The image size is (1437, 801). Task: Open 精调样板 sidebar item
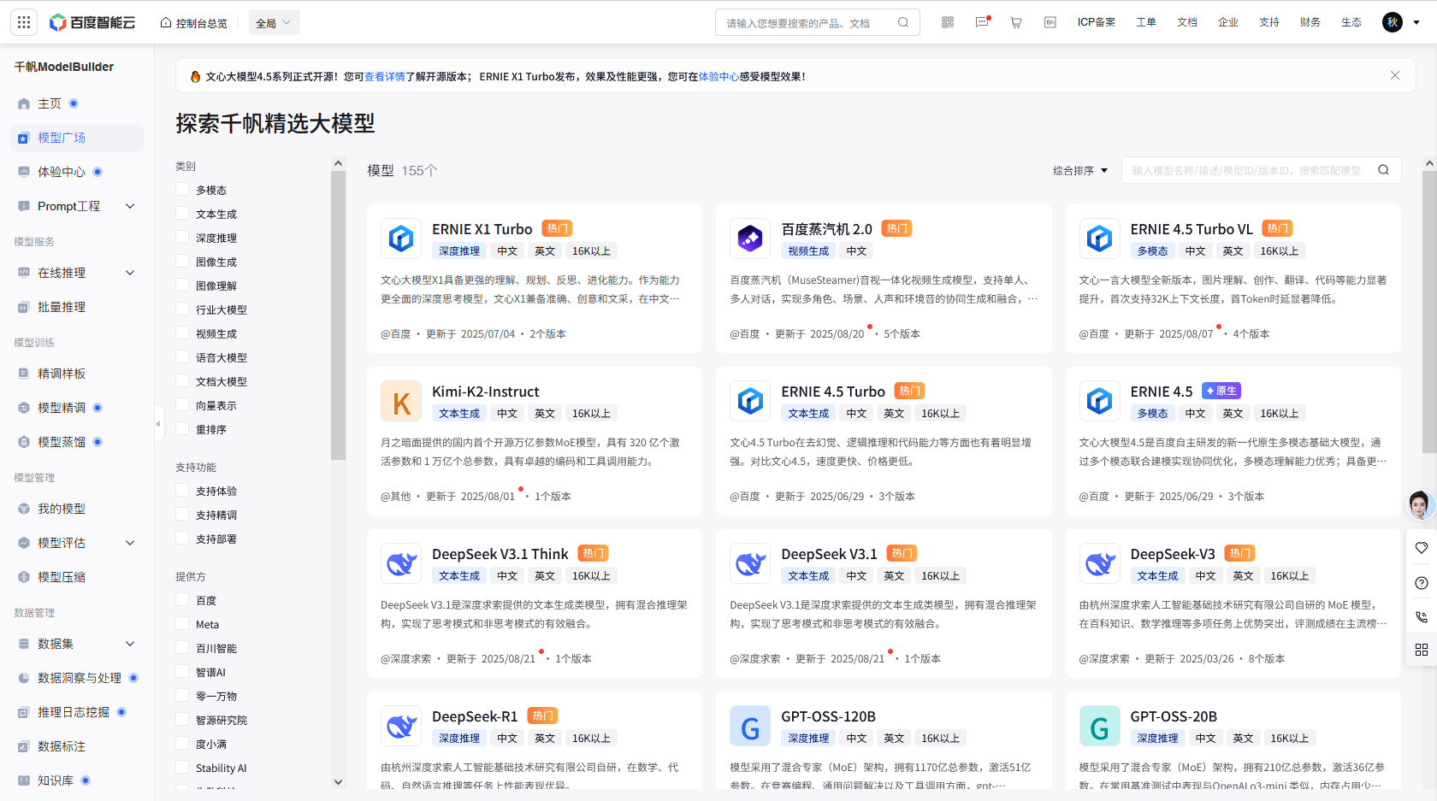(61, 374)
